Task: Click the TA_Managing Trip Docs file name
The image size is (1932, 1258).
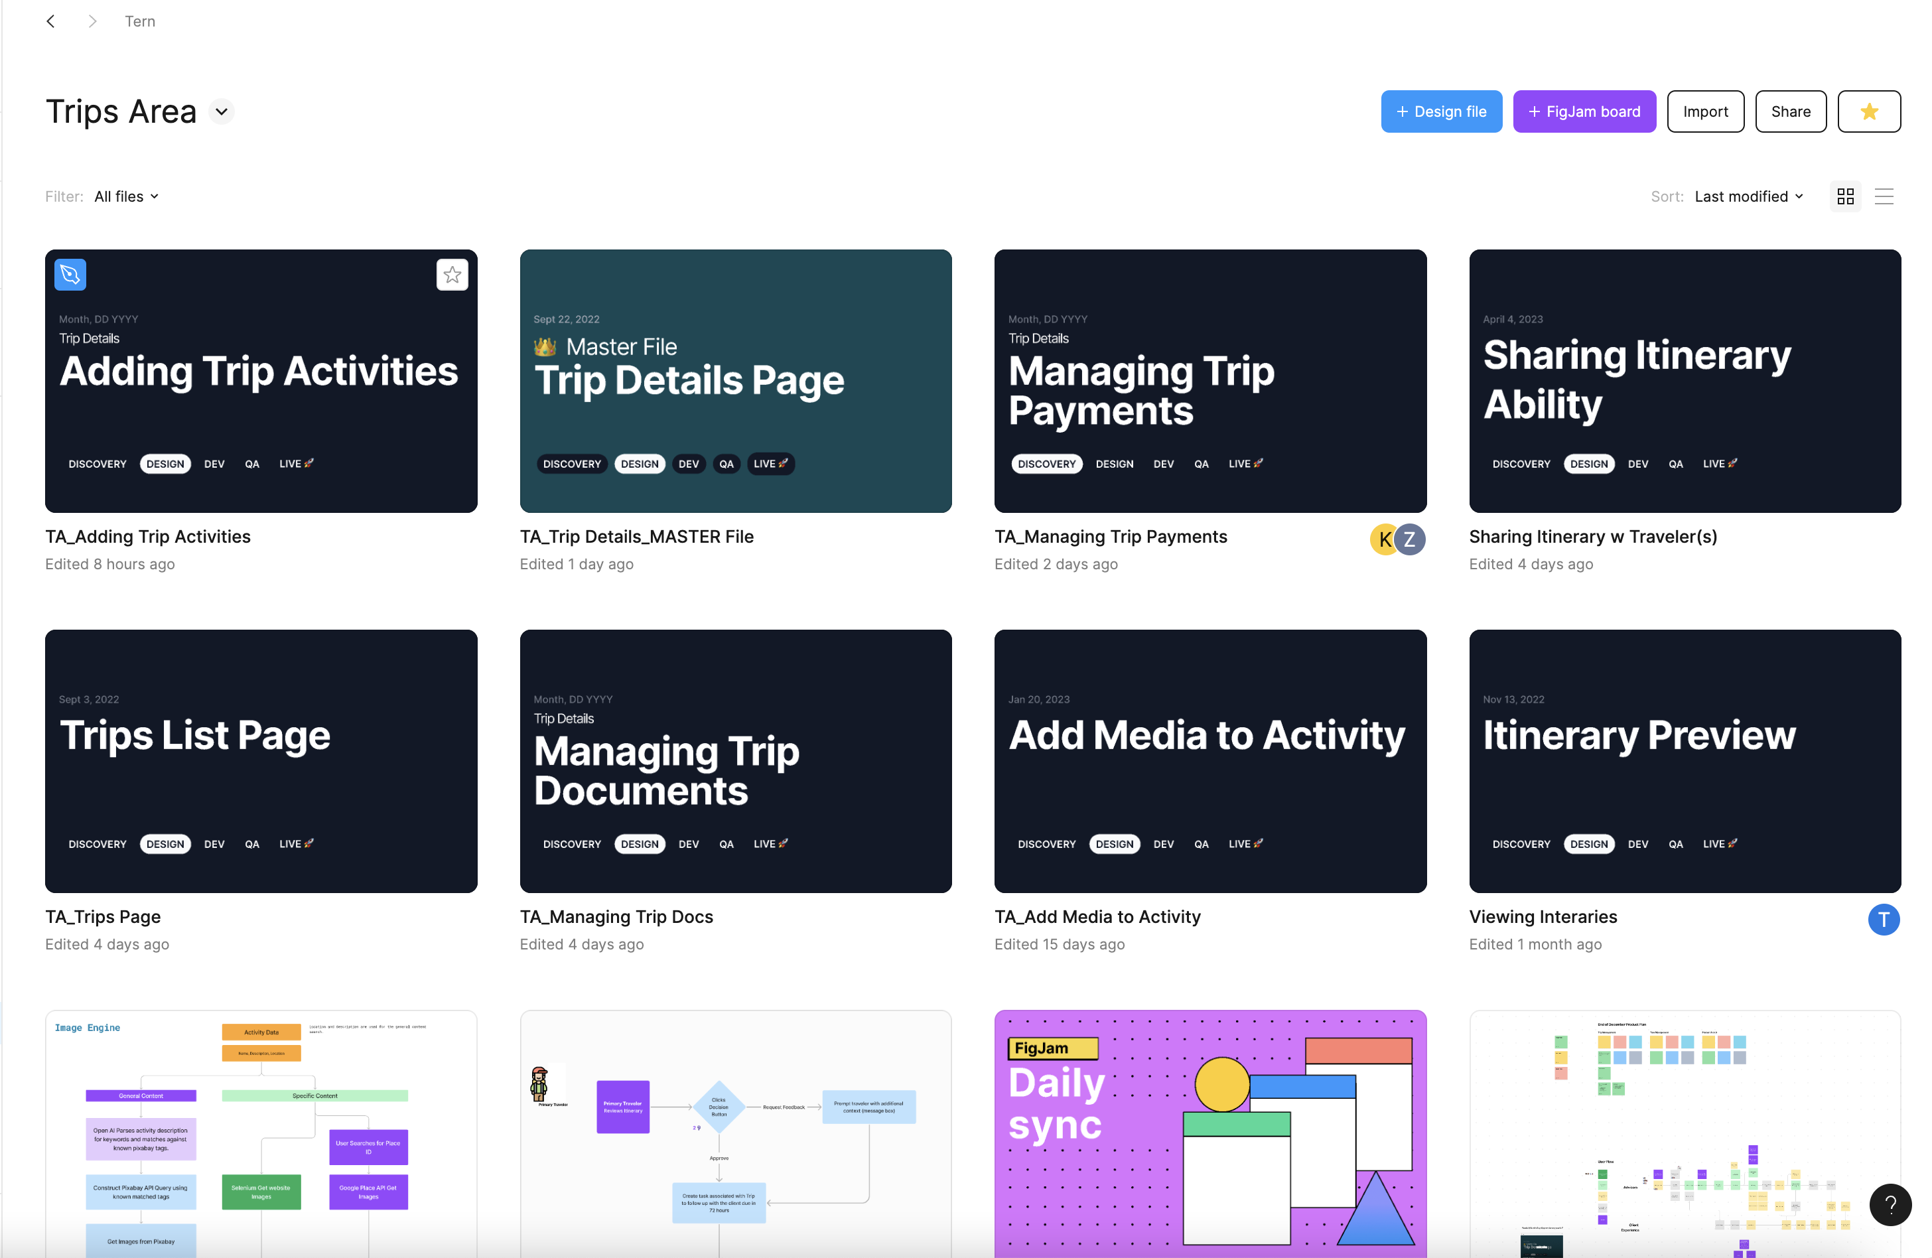Action: point(616,916)
